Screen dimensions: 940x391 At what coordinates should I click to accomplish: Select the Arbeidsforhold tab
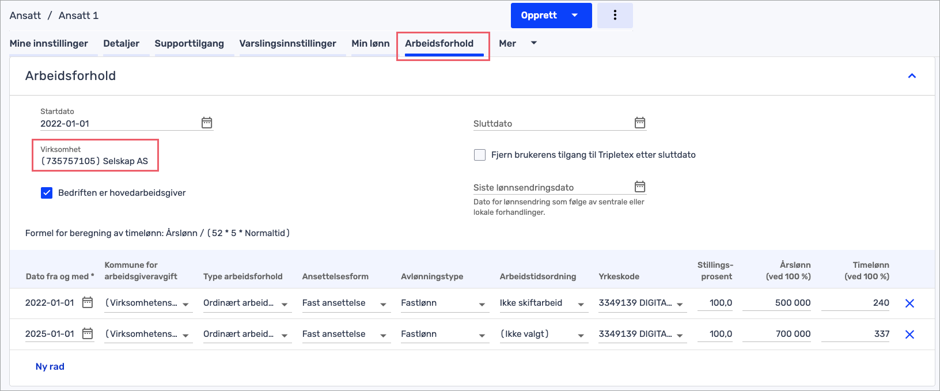[439, 43]
